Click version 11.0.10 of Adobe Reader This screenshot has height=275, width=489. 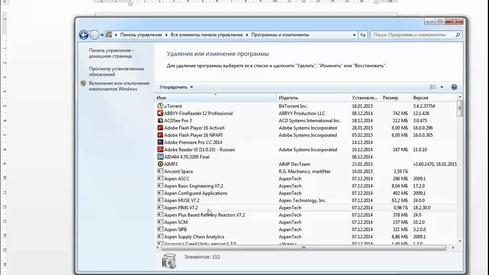tap(420, 149)
